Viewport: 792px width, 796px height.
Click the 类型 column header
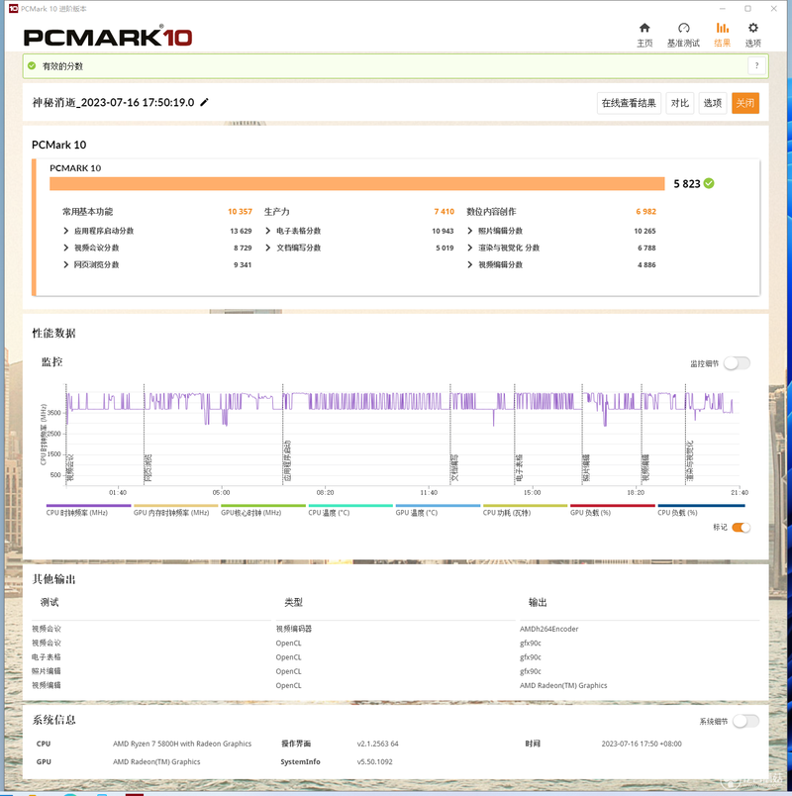click(x=293, y=602)
